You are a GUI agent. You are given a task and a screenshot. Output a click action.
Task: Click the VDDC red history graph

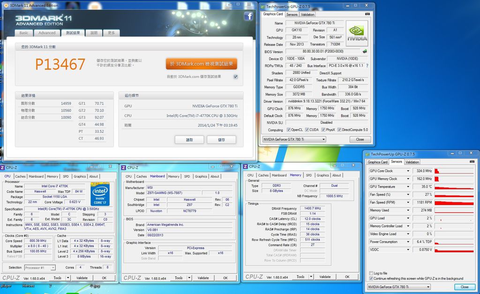coord(454,249)
